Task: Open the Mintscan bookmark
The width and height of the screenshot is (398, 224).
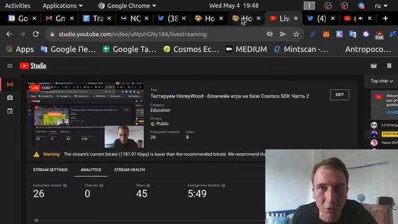Action: pos(301,49)
